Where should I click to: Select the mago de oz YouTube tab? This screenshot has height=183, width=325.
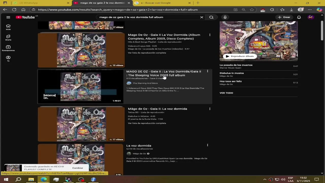pos(102,3)
